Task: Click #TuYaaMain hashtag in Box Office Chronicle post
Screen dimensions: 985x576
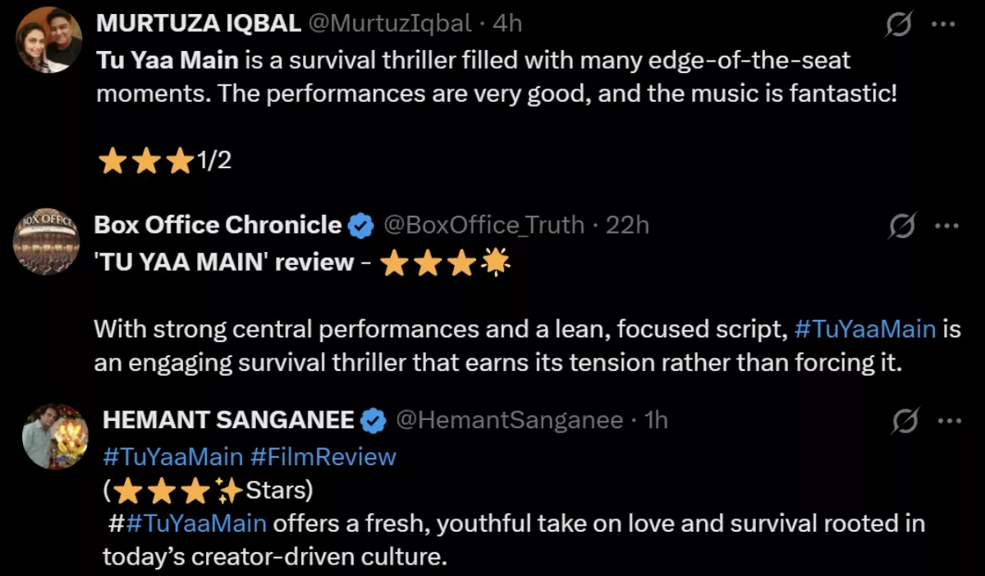Action: tap(865, 329)
